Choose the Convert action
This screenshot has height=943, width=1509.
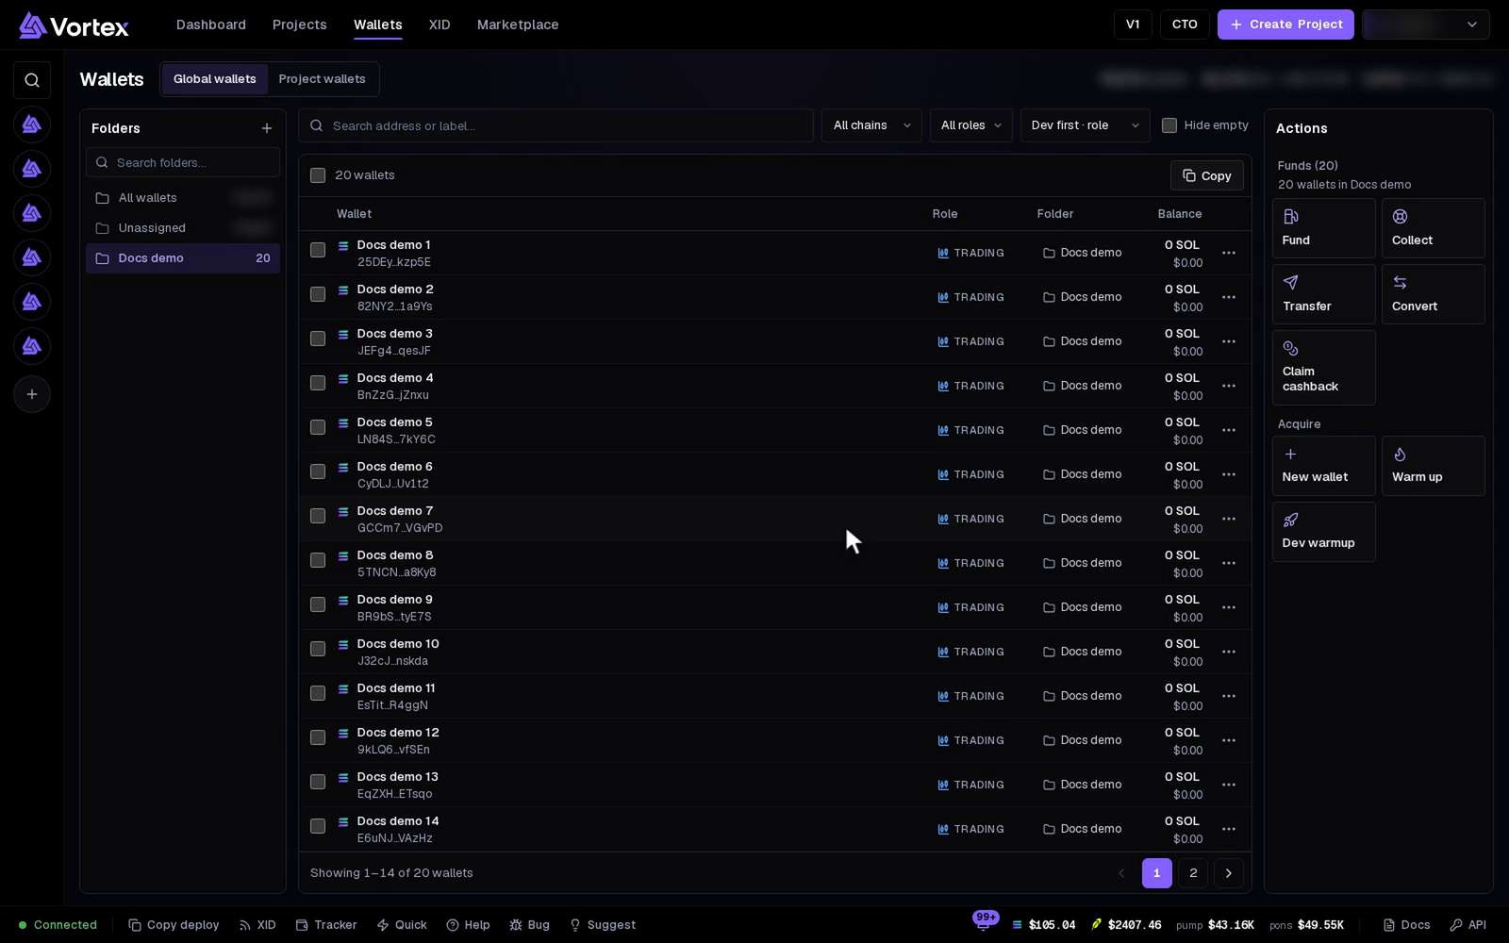(1433, 294)
